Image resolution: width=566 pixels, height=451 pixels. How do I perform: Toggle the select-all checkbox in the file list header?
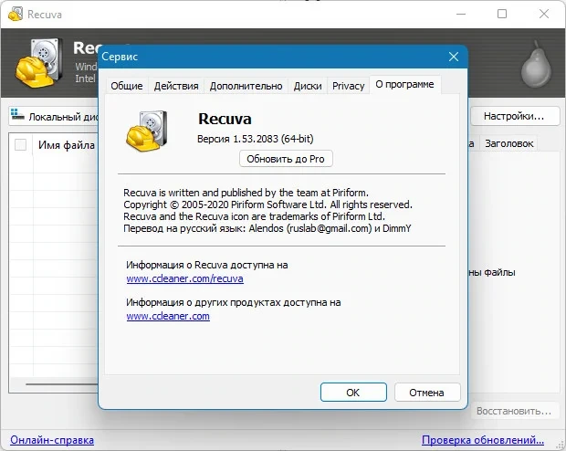pos(21,145)
